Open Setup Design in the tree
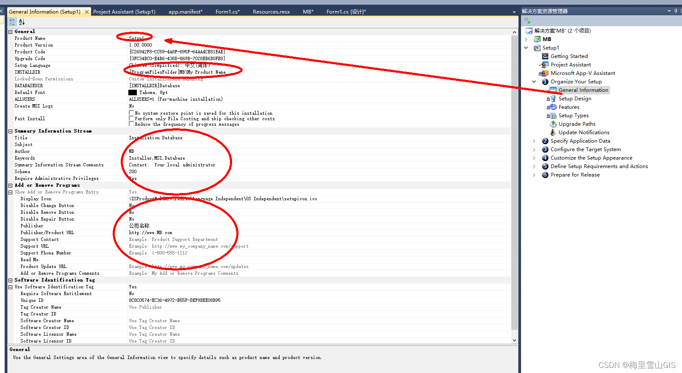Viewport: 682px width, 373px height. click(x=575, y=99)
